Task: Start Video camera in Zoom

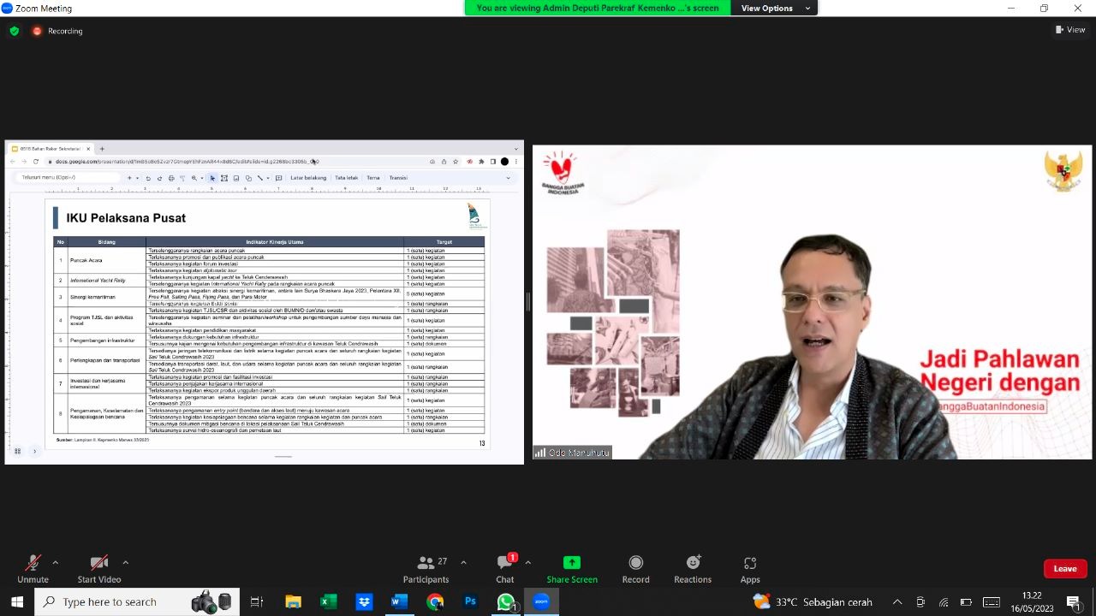Action: (99, 568)
